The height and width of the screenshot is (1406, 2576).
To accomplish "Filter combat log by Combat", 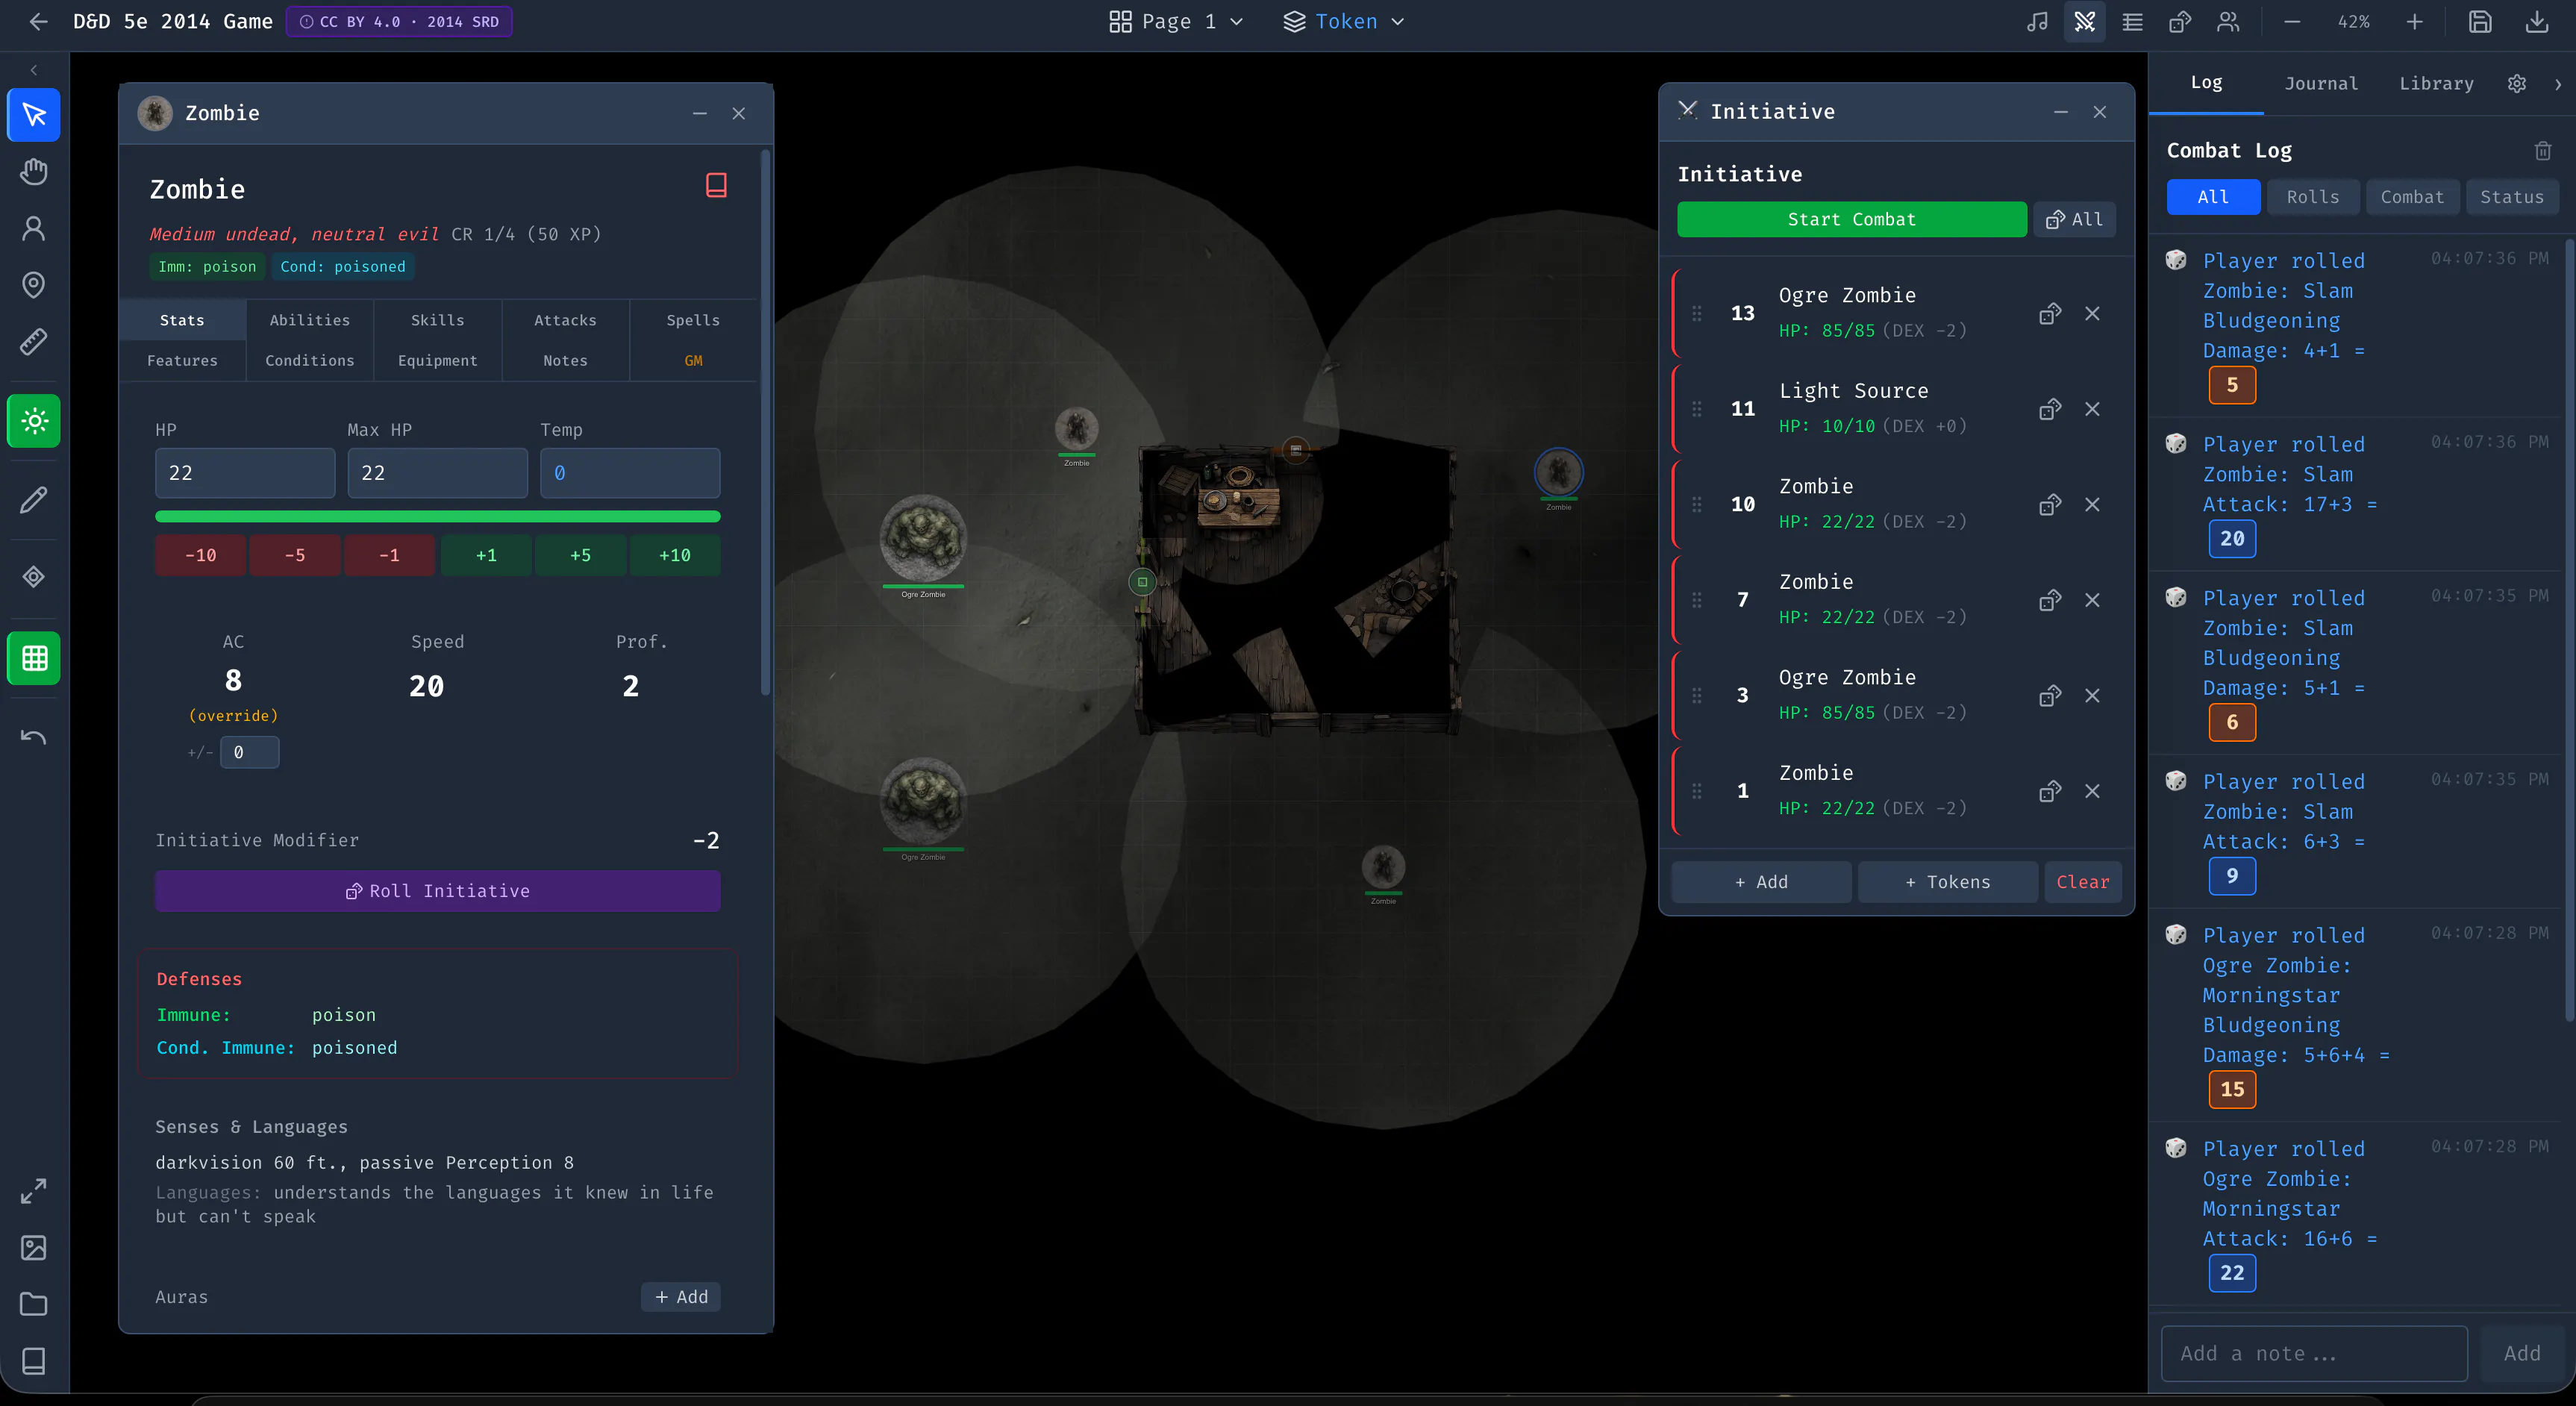I will click(x=2412, y=197).
